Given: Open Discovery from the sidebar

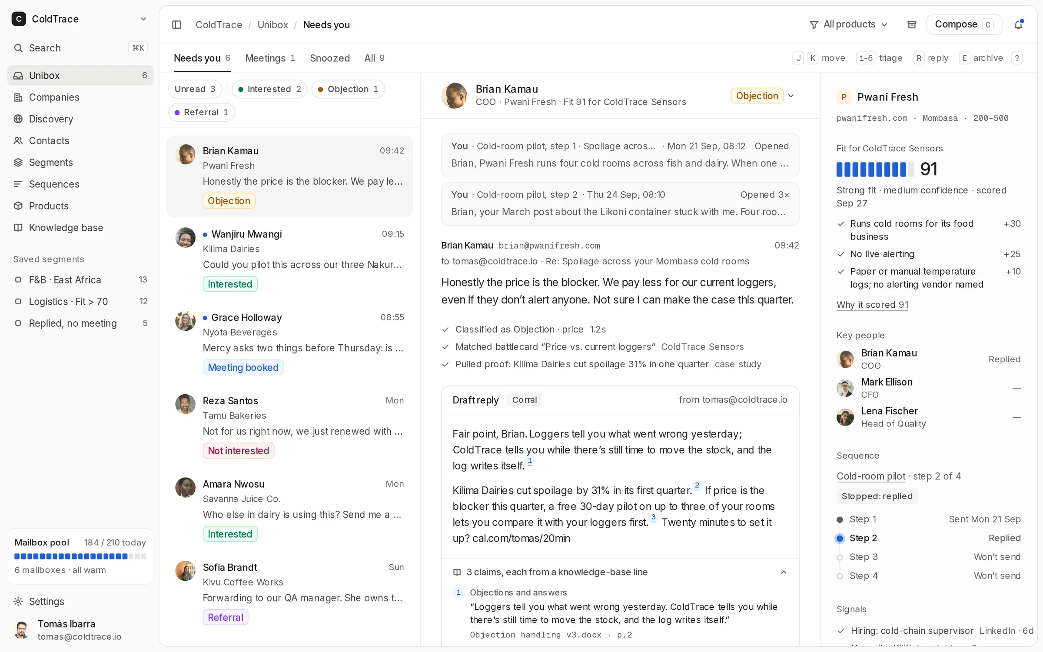Looking at the screenshot, I should [x=80, y=119].
